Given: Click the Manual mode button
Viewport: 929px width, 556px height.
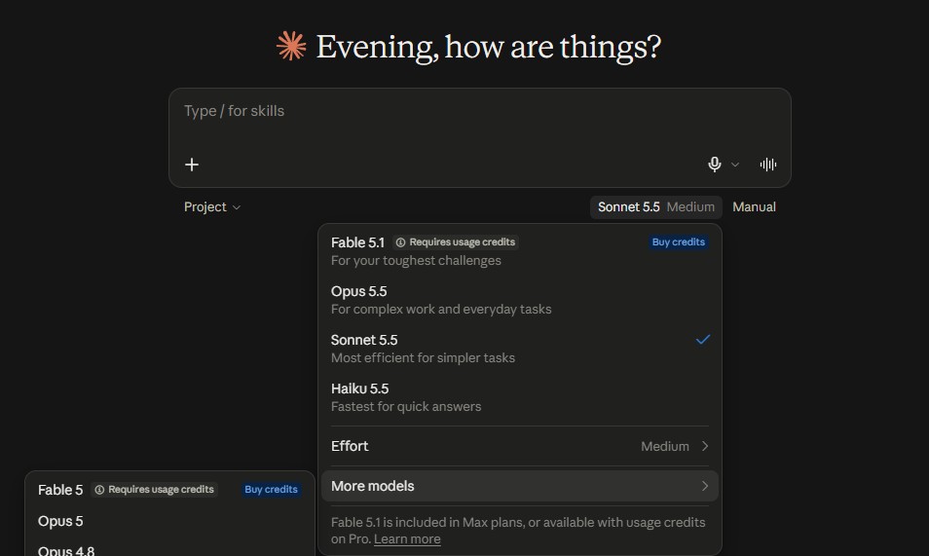Looking at the screenshot, I should point(754,206).
